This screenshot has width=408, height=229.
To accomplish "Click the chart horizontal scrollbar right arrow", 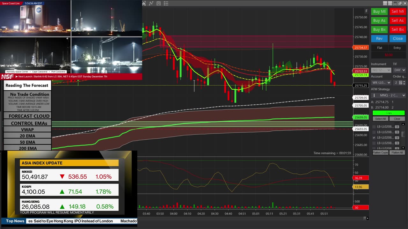I will 367,218.
